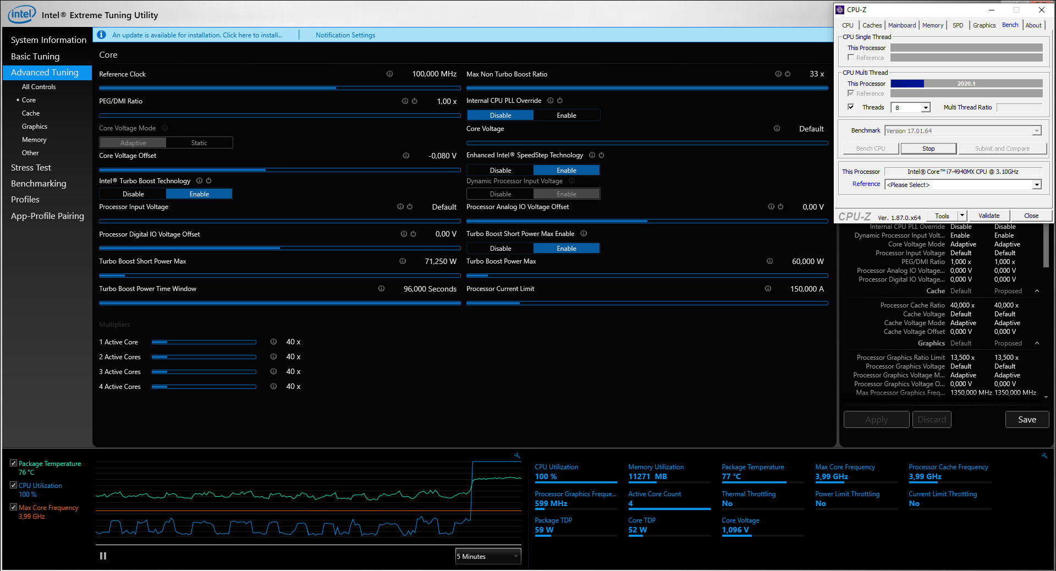Click info icon for Intel Turbo Boost Technology
The height and width of the screenshot is (571, 1056).
199,180
